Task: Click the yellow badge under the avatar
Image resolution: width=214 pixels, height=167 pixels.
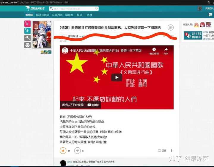Action: [x=42, y=52]
